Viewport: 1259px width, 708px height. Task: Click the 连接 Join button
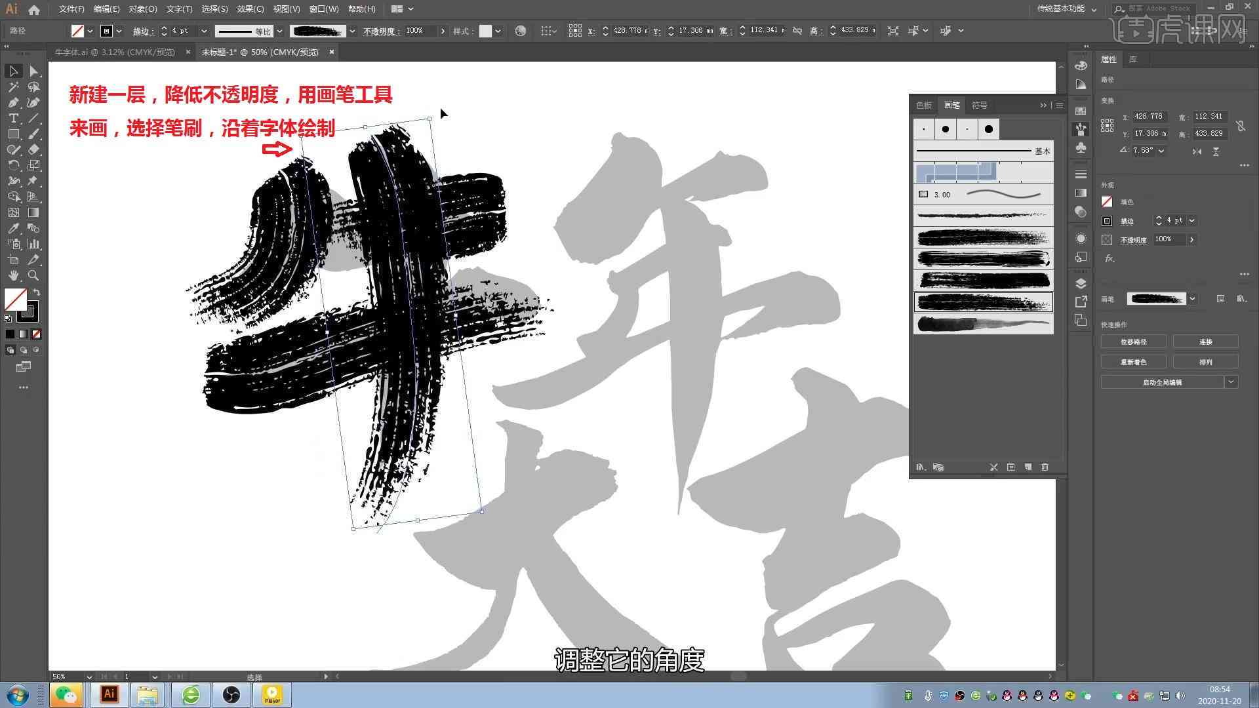click(x=1205, y=341)
